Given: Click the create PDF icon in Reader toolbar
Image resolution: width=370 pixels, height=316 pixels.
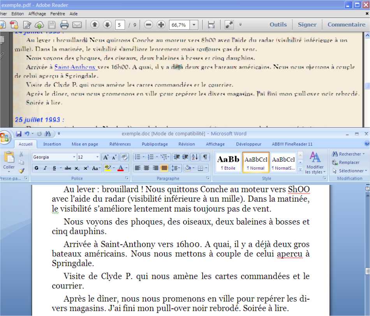Looking at the screenshot, I should click(x=14, y=25).
